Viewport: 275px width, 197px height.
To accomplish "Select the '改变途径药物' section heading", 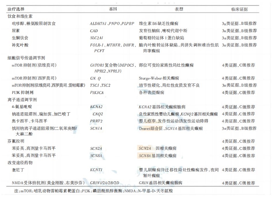I will (x=20, y=163).
